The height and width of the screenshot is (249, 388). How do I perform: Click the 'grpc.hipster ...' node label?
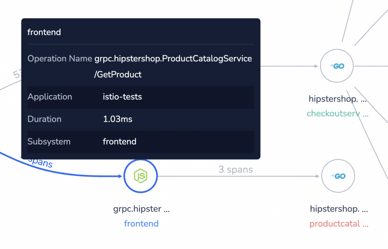(142, 209)
